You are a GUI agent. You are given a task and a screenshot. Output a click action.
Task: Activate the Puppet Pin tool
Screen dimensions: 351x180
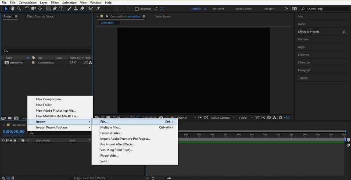pos(98,9)
